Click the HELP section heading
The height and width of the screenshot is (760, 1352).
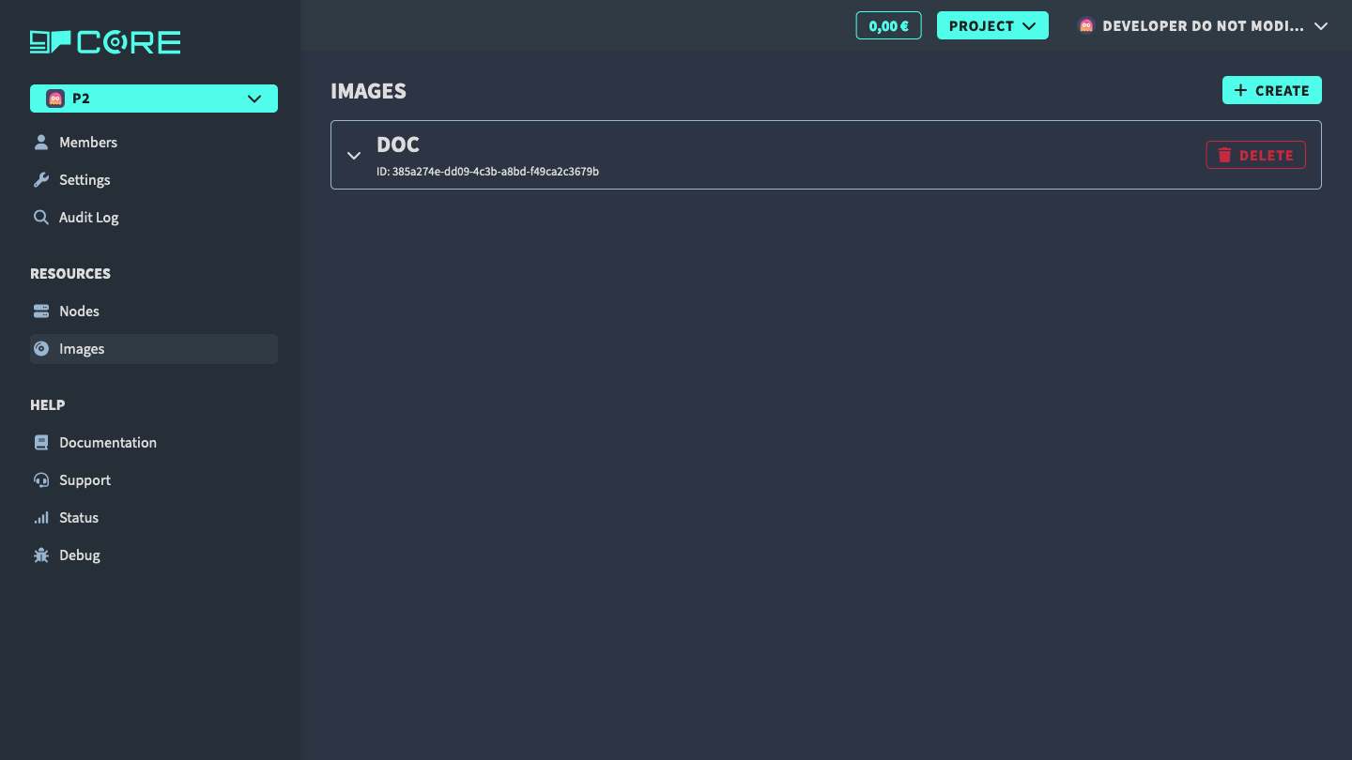point(48,405)
